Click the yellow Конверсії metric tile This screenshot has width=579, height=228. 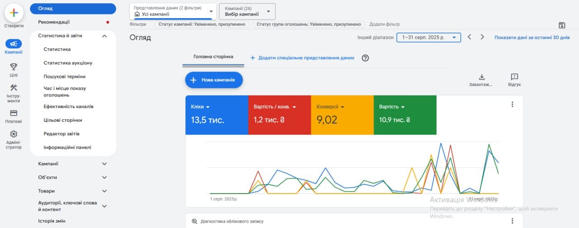(x=342, y=115)
